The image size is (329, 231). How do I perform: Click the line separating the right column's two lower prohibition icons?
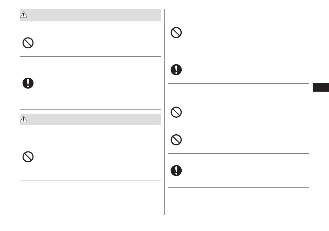(238, 126)
